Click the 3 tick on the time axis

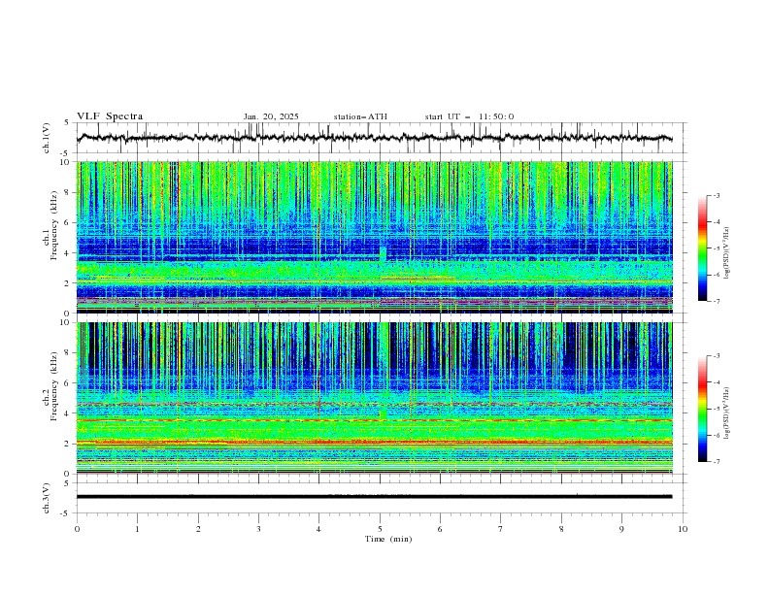pyautogui.click(x=258, y=529)
